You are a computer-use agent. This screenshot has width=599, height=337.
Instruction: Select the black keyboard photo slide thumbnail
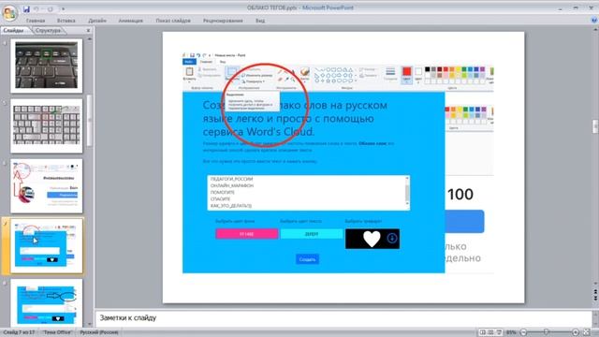pyautogui.click(x=46, y=66)
